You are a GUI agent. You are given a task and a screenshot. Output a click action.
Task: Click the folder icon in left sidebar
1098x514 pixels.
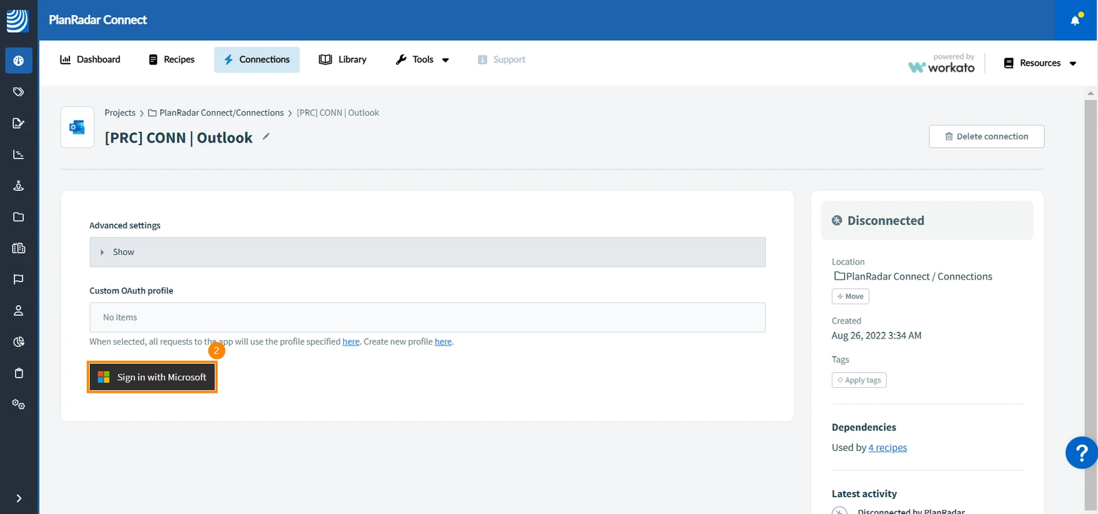coord(19,217)
